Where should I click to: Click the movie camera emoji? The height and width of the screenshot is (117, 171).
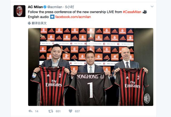point(145,12)
